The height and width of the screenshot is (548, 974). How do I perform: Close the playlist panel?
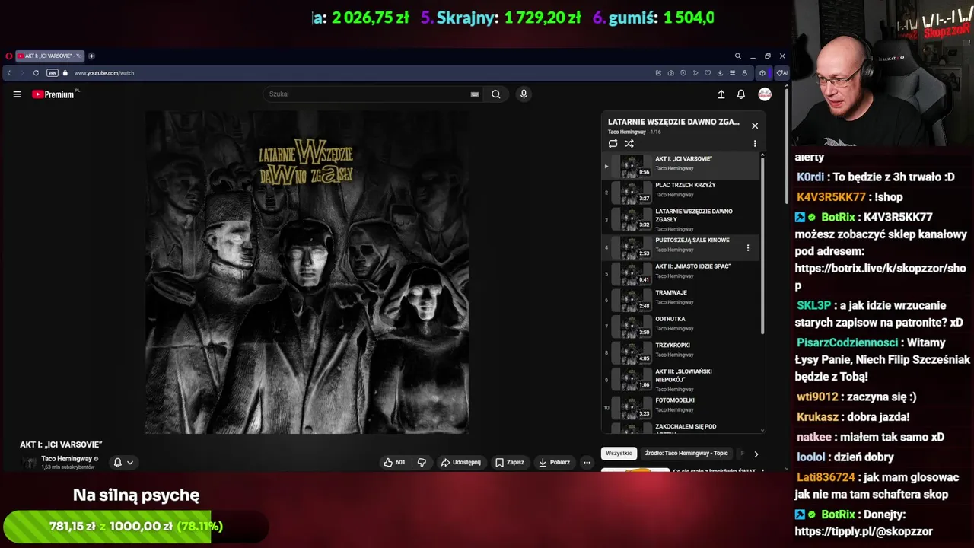[x=755, y=126]
